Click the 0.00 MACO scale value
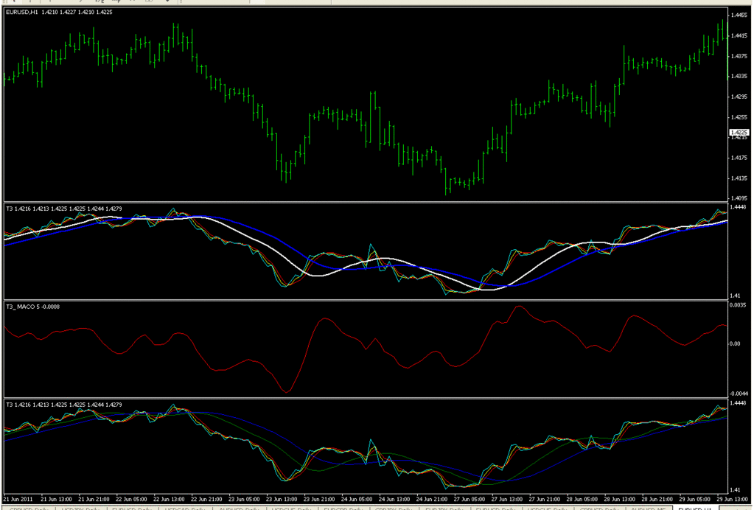The height and width of the screenshot is (510, 754). pos(735,343)
